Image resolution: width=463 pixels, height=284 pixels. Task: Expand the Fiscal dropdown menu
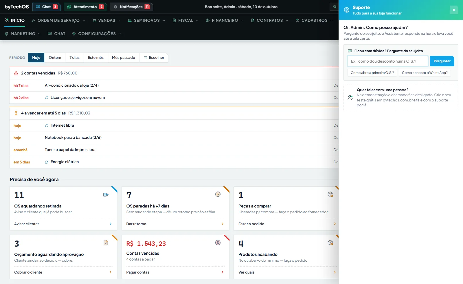click(x=185, y=20)
